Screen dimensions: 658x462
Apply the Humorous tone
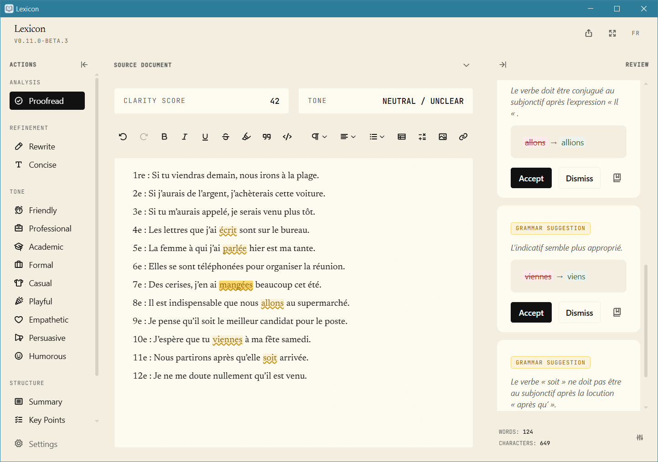pyautogui.click(x=47, y=356)
